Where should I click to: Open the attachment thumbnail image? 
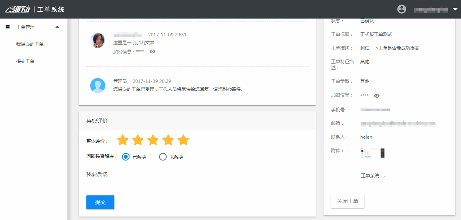pyautogui.click(x=372, y=153)
